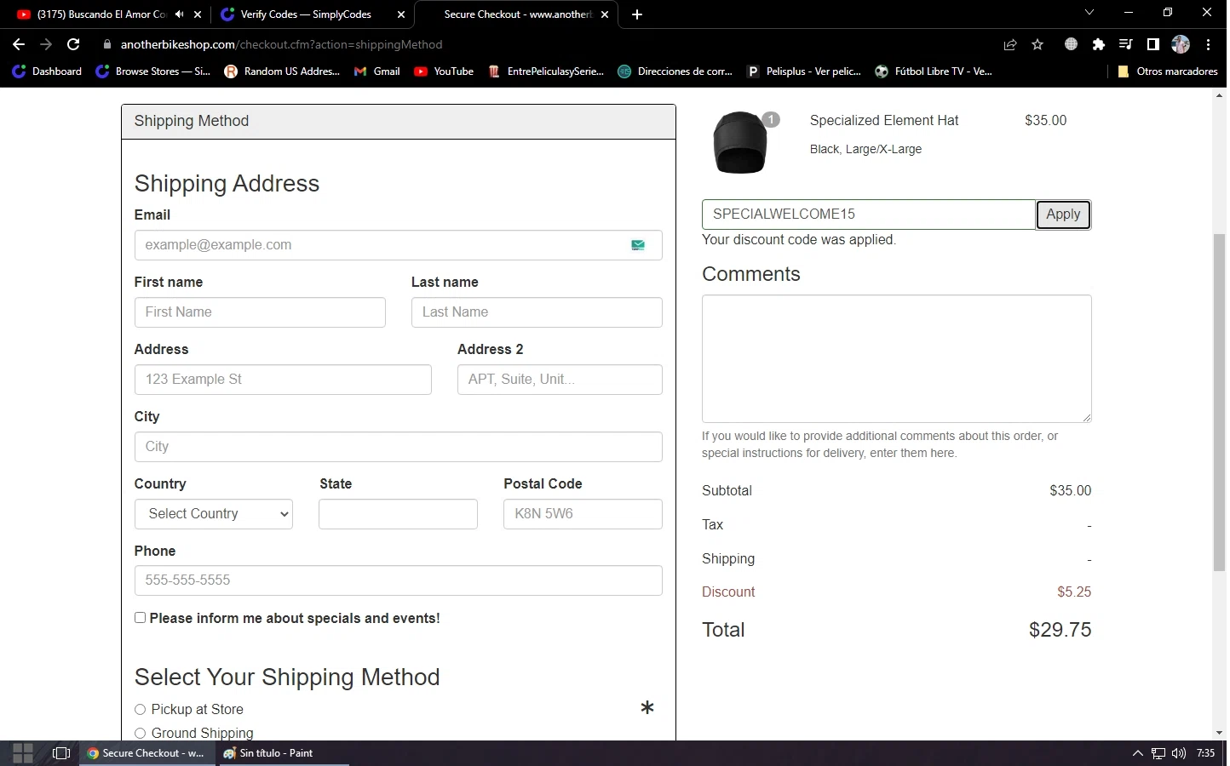Click the Specialized Element Hat thumbnail

(739, 142)
